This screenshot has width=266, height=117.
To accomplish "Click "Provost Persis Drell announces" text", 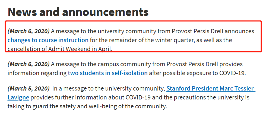I will (x=213, y=31).
